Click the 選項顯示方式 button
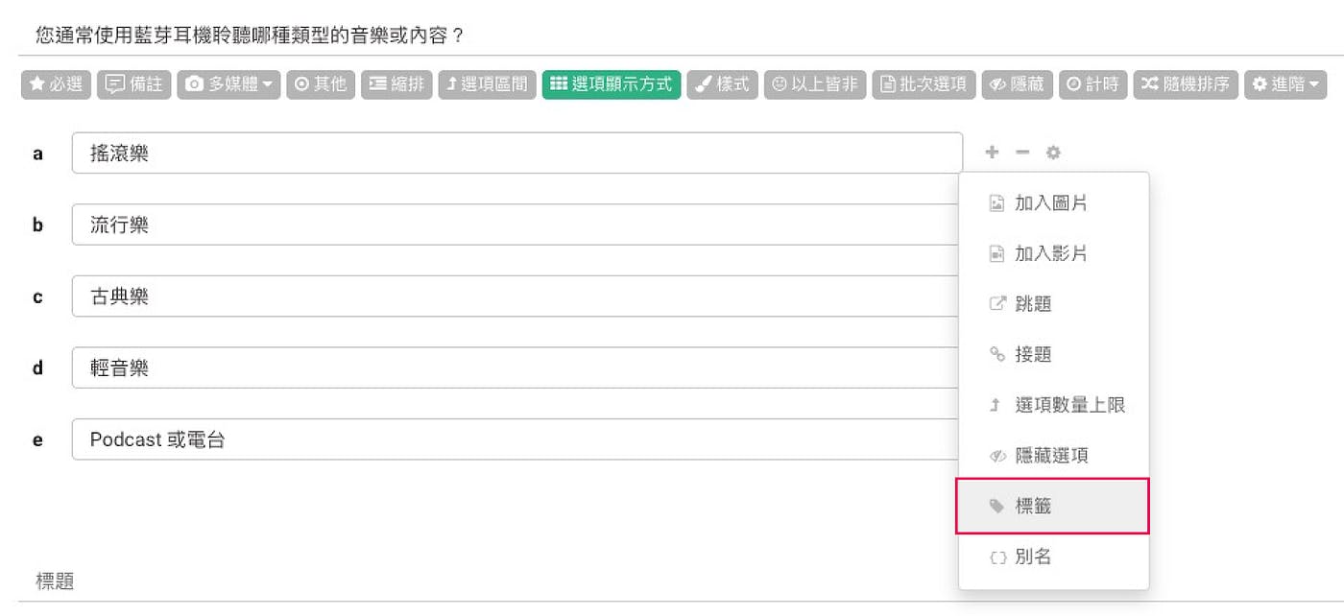Viewport: 1344px width, 616px height. point(612,84)
